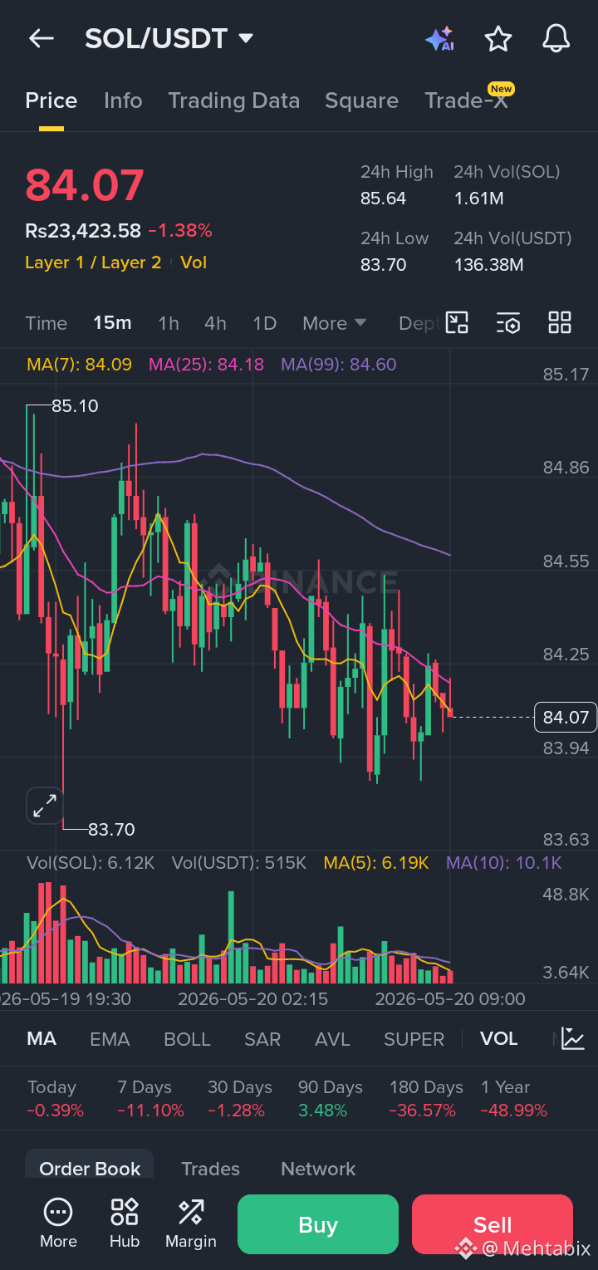Switch to the Price tab
This screenshot has height=1270, width=598.
click(x=51, y=101)
